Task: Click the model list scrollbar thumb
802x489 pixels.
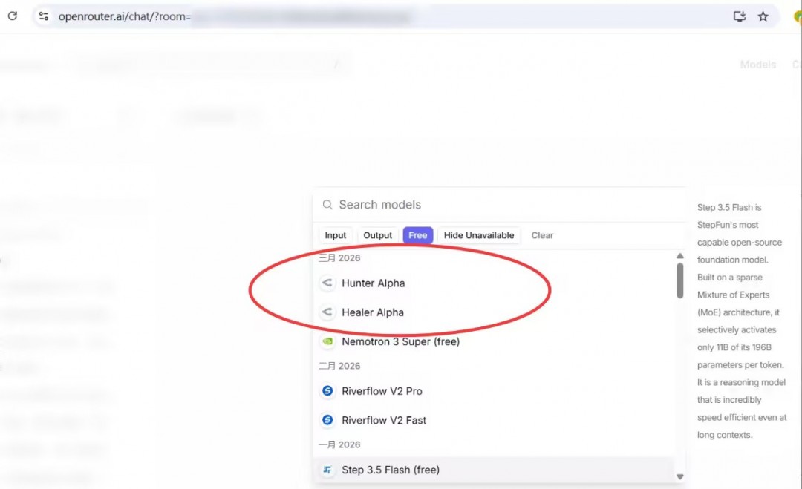Action: point(679,280)
